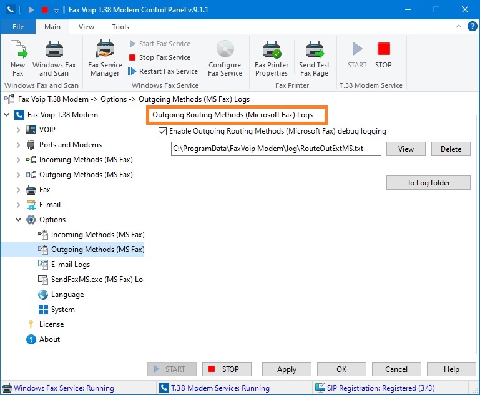Screen dimensions: 480x395
Task: Expand Ports and Modems node
Action: 18,145
